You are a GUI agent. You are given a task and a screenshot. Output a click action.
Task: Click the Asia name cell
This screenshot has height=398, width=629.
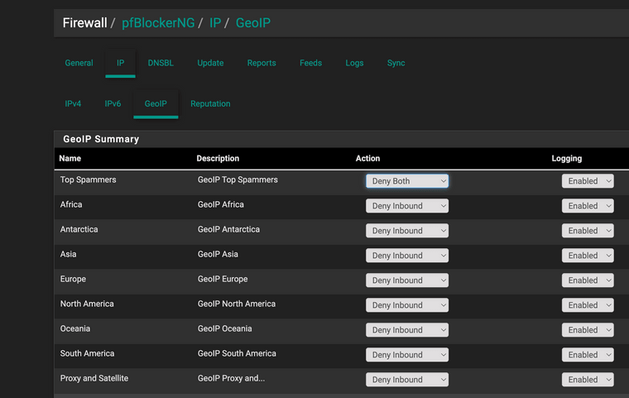68,254
